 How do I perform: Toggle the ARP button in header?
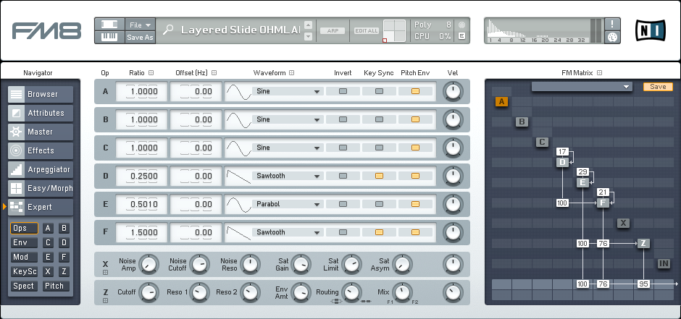(x=333, y=31)
